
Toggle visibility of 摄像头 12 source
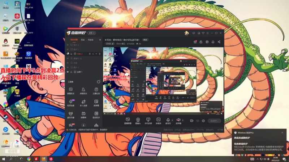(x=68, y=58)
